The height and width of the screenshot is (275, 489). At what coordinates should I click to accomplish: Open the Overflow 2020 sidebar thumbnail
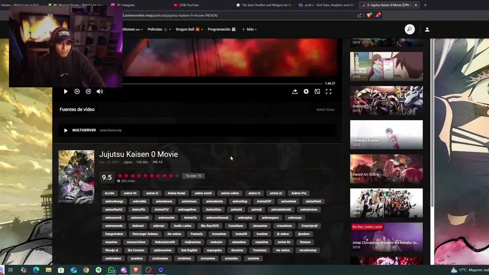pos(386,66)
